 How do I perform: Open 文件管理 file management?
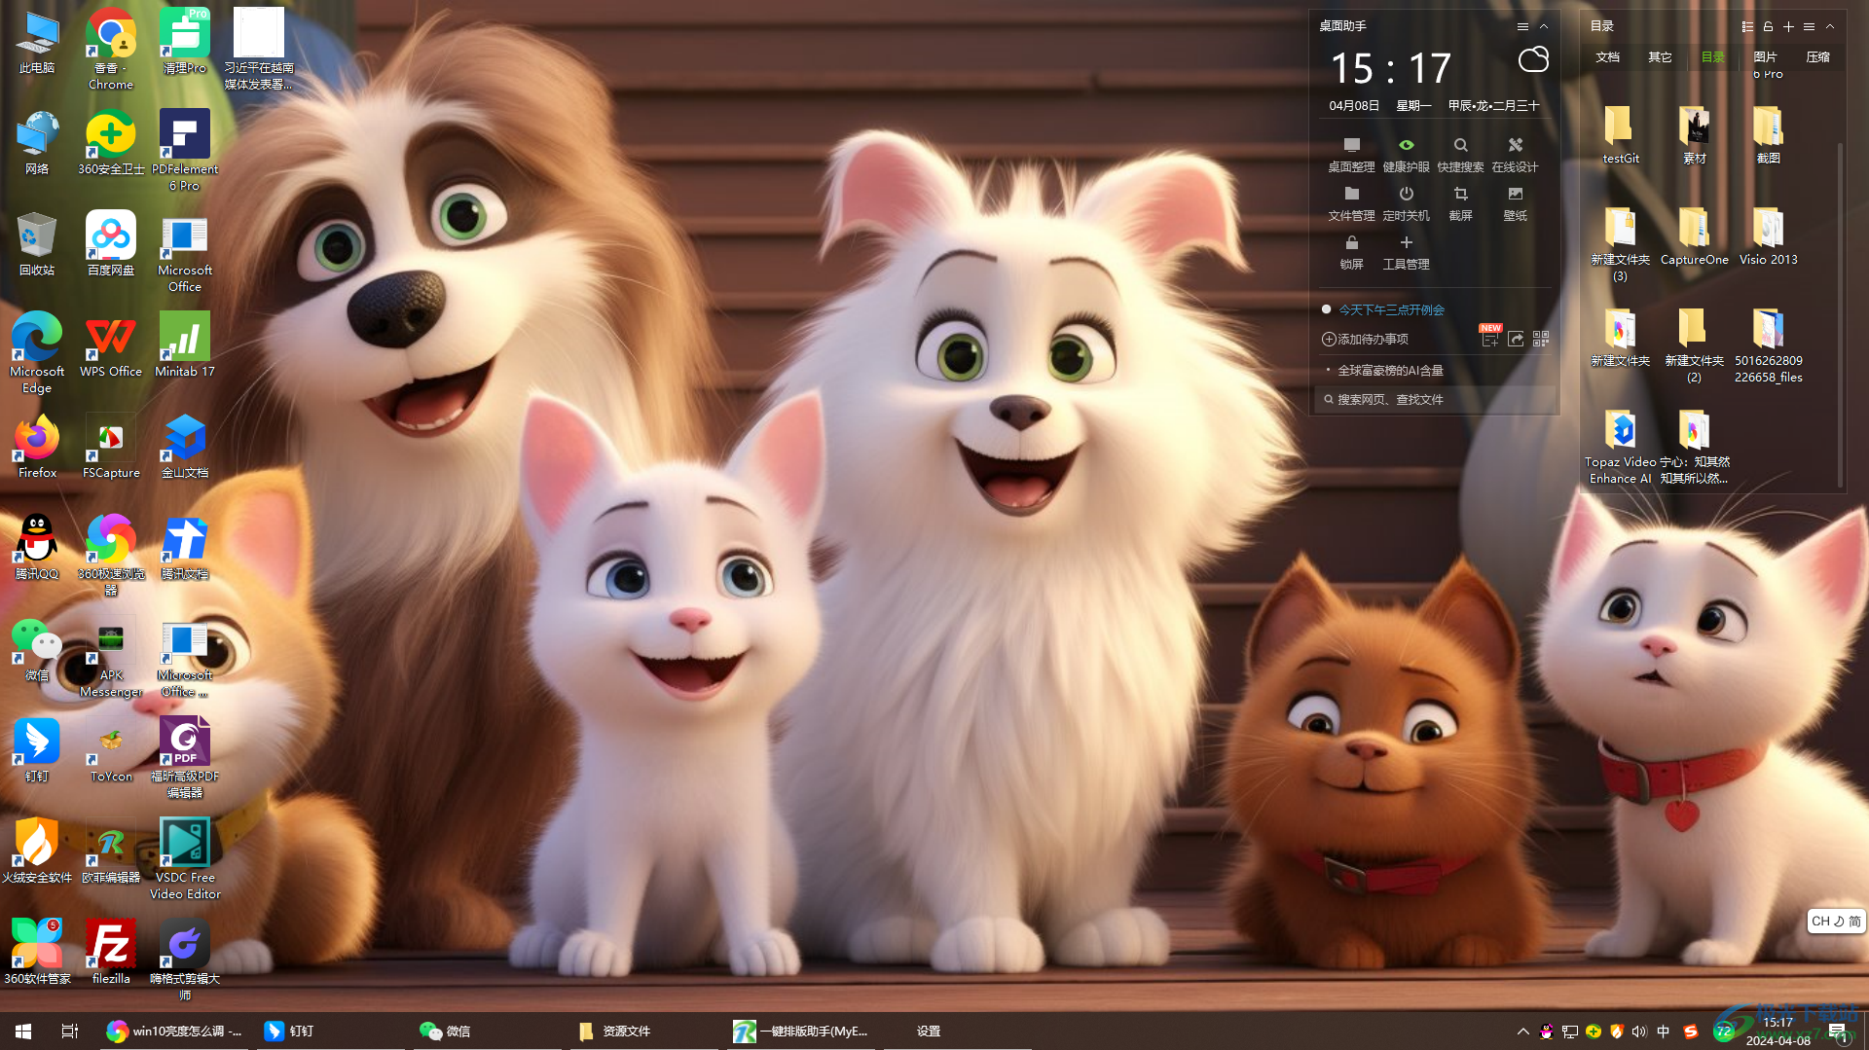pos(1351,202)
